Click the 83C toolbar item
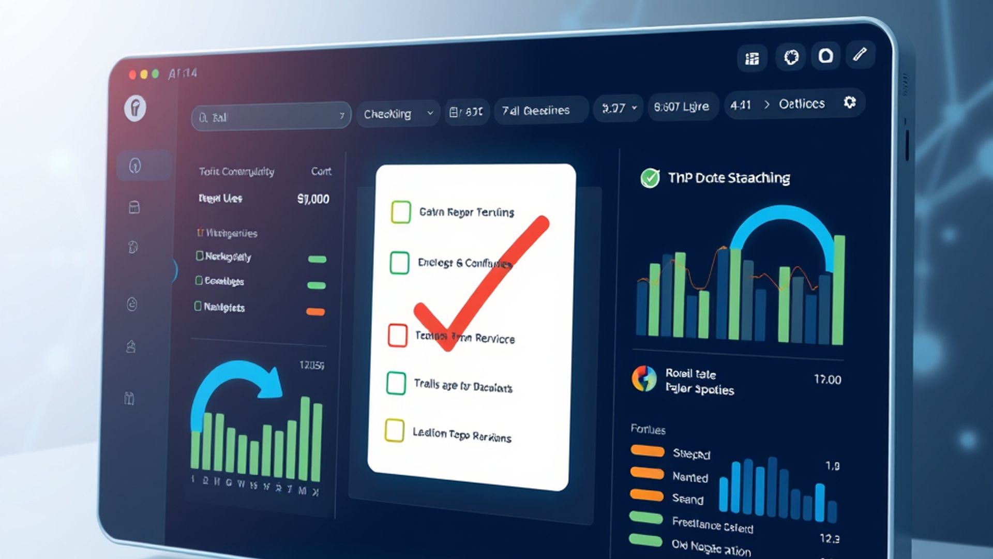Viewport: 993px width, 559px height. click(467, 112)
